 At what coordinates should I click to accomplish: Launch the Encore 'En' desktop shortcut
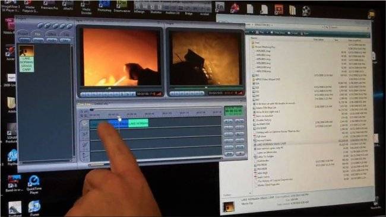(220, 7)
